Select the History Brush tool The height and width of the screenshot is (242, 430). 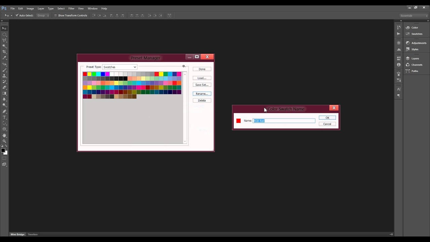click(4, 82)
